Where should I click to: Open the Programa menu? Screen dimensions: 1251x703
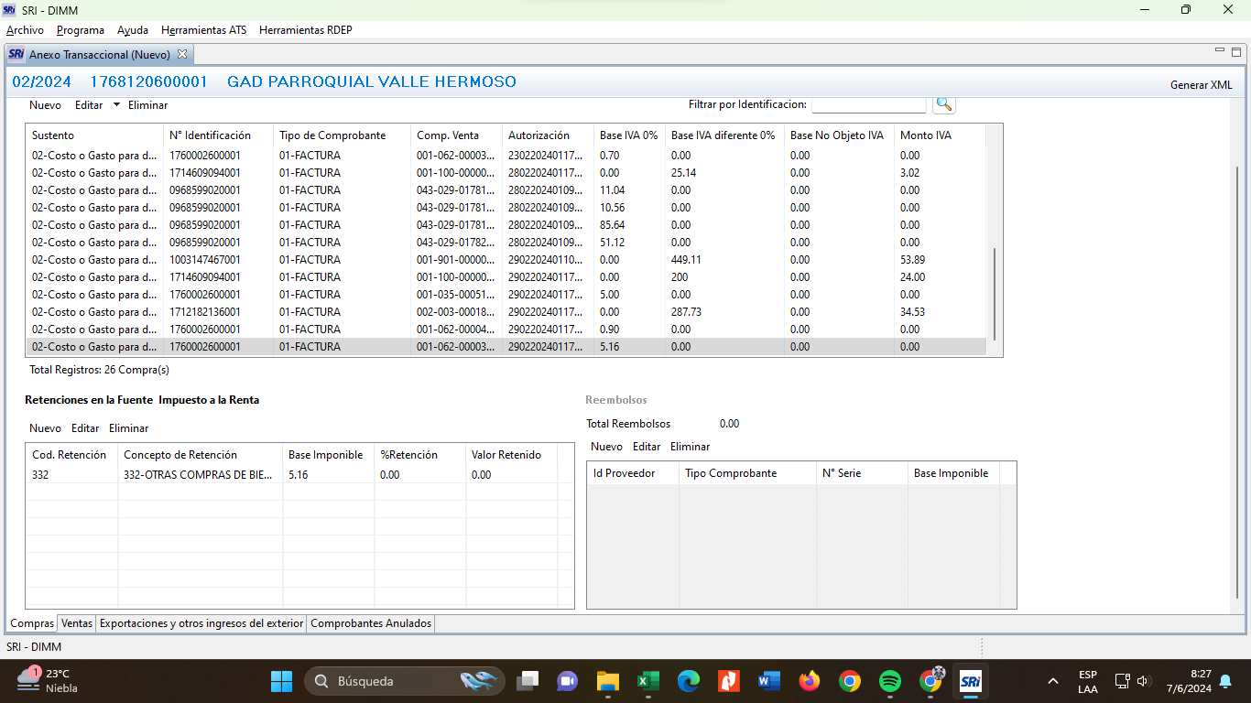point(81,30)
